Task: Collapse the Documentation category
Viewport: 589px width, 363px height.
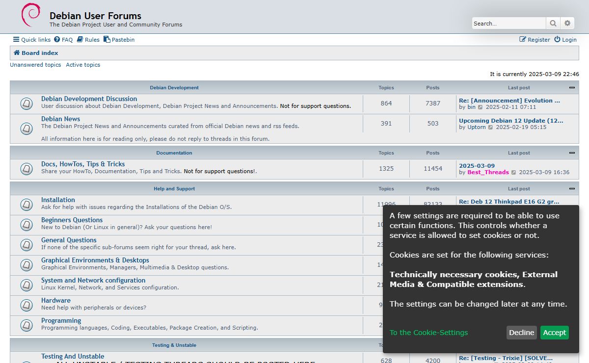Action: click(x=572, y=153)
